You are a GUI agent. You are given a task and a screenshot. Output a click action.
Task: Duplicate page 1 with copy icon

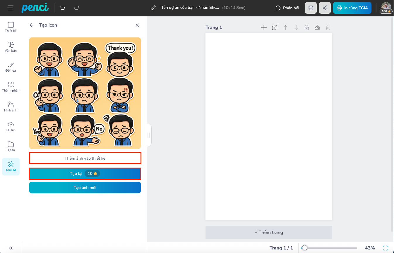pos(275,27)
